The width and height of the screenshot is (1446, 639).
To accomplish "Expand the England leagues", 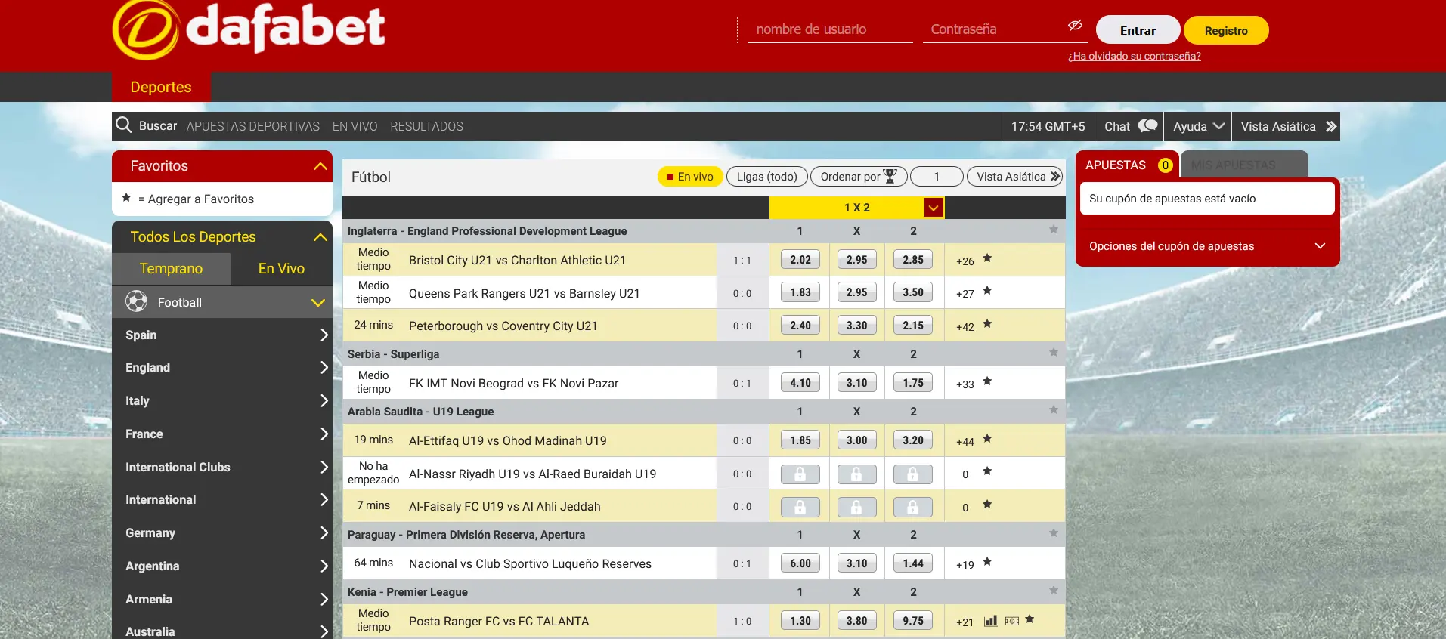I will (222, 368).
